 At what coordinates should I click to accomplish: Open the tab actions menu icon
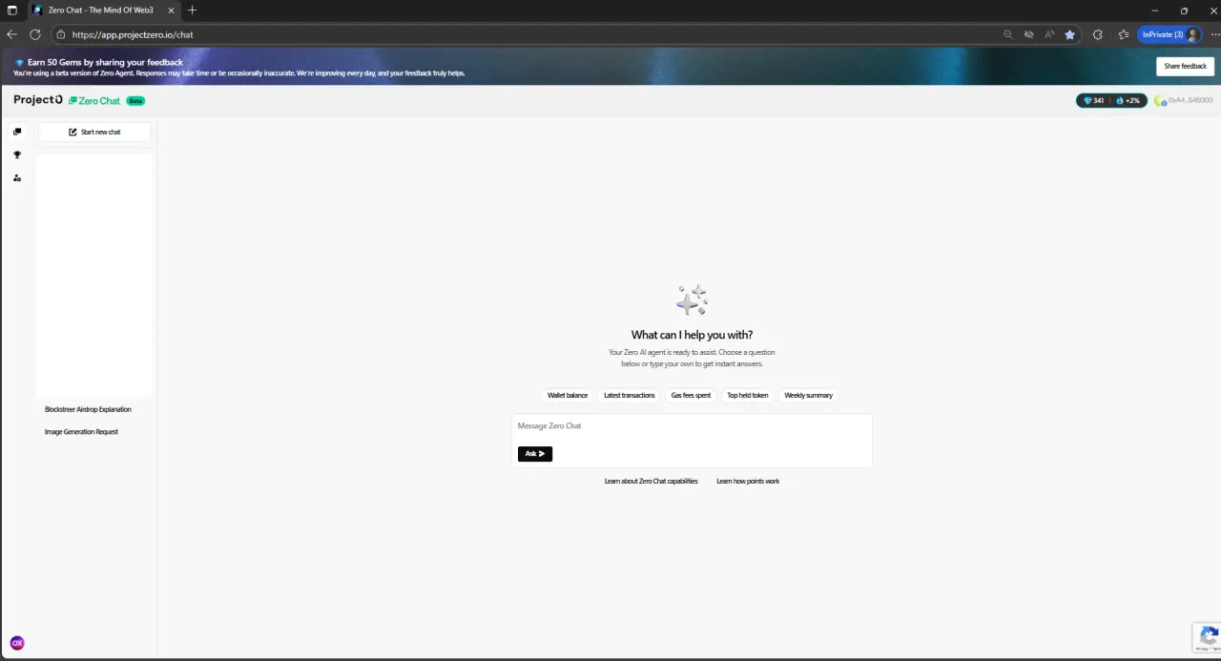[12, 10]
